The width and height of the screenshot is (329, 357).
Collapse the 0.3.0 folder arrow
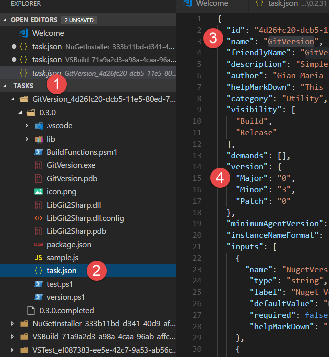pyautogui.click(x=20, y=112)
